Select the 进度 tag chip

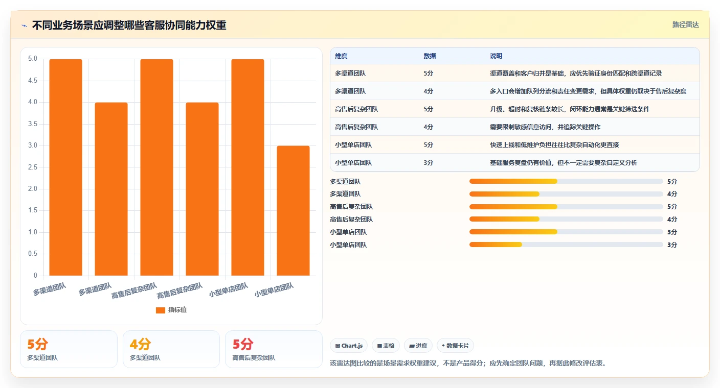click(x=418, y=346)
